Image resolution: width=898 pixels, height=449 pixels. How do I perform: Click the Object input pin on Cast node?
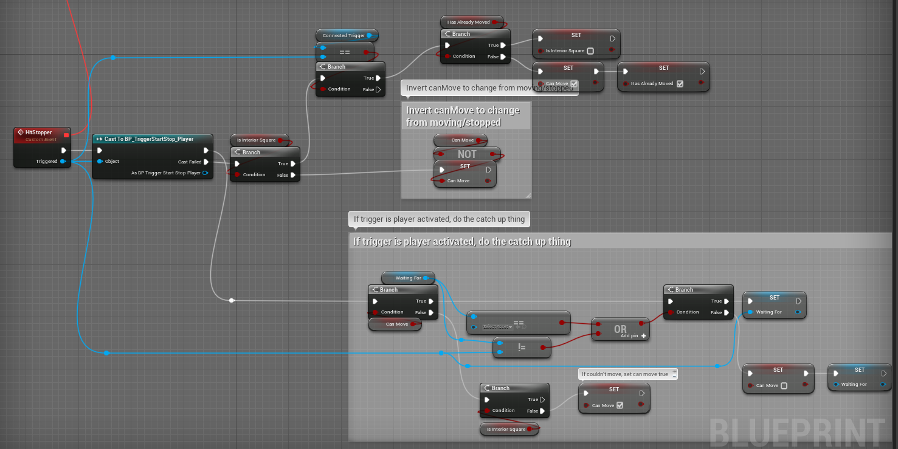coord(100,161)
